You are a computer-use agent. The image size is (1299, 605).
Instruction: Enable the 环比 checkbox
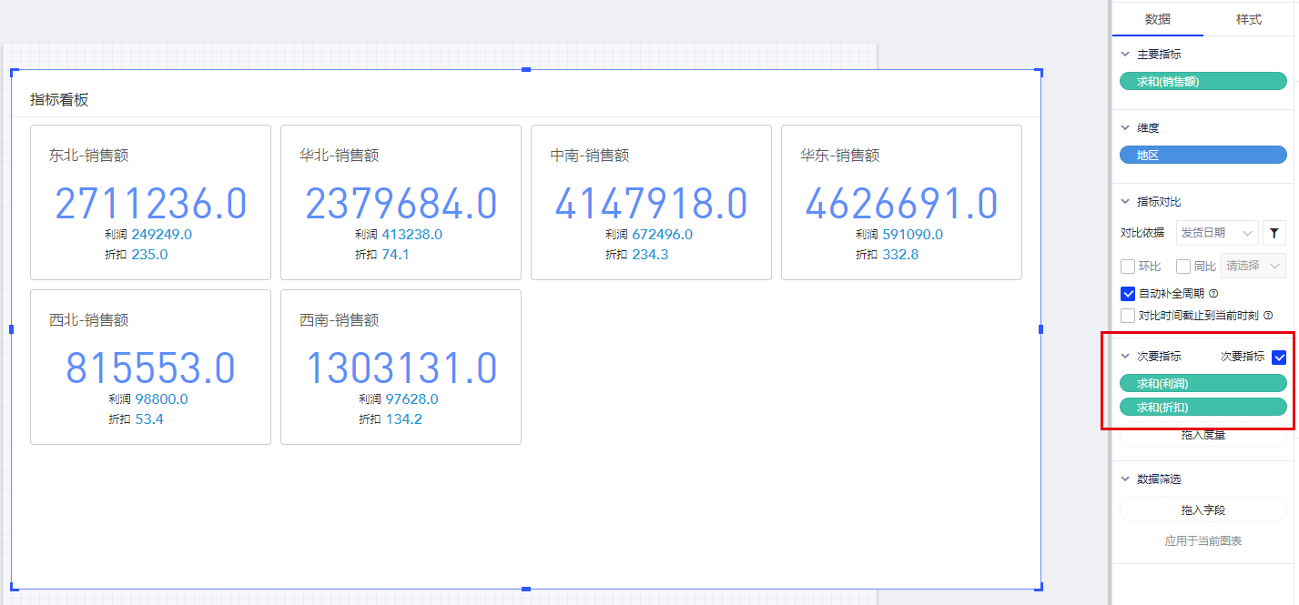pos(1128,267)
